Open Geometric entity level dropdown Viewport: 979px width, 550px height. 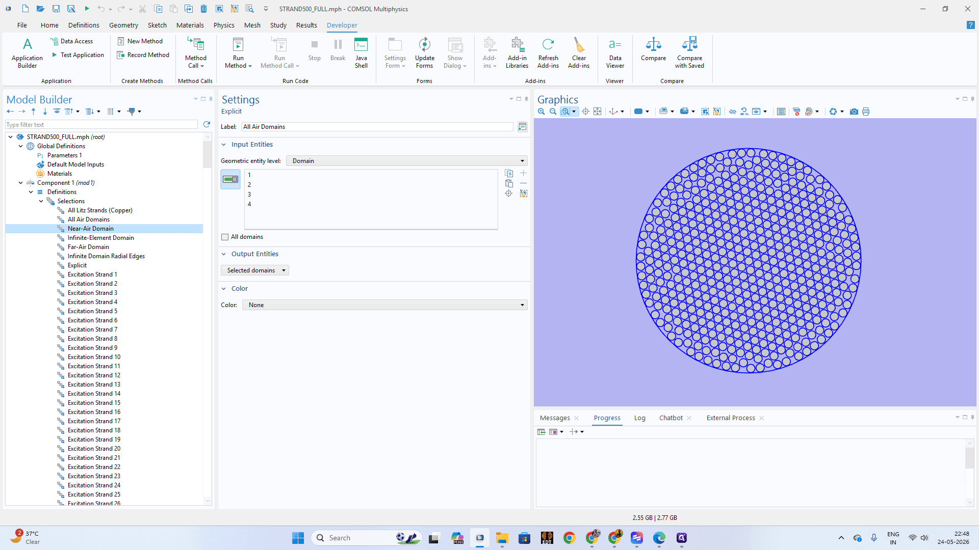(406, 161)
